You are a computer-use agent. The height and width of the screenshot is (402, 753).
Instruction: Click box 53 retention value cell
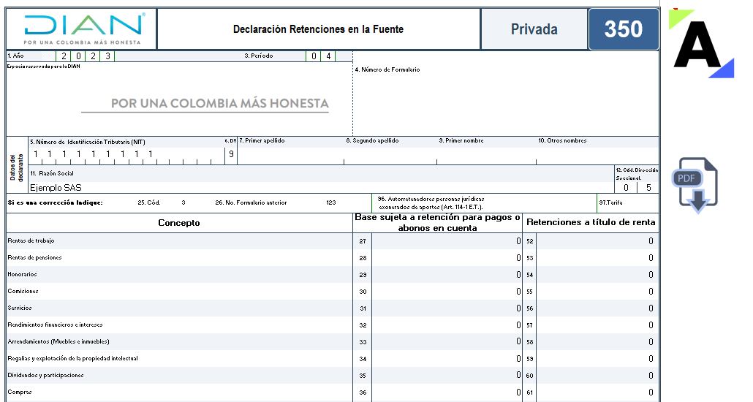pos(597,258)
